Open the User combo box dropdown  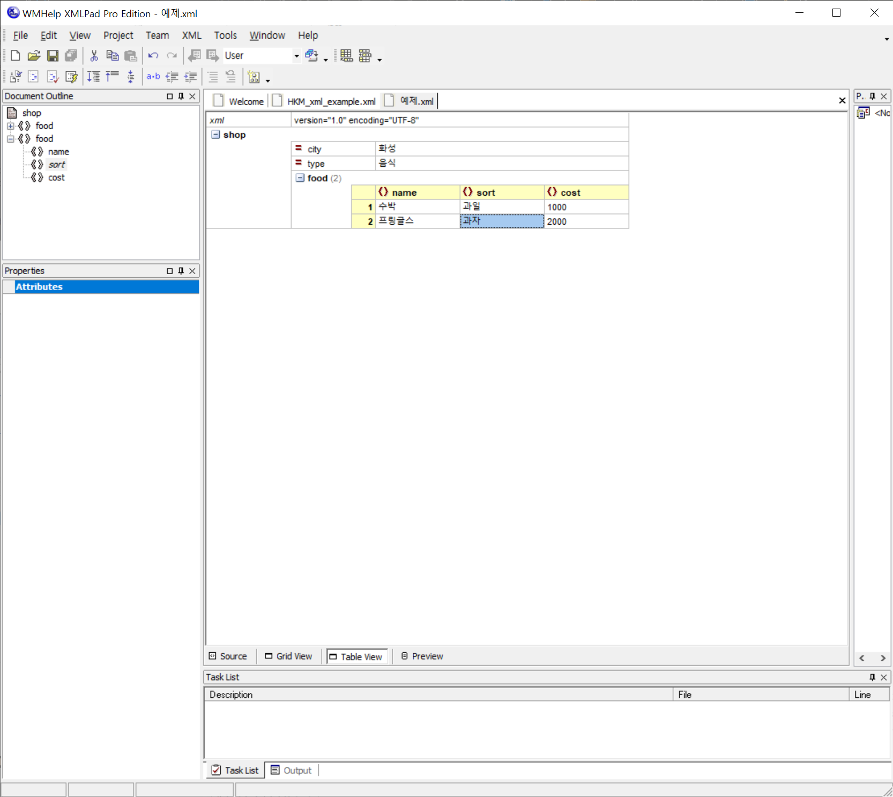tap(296, 56)
